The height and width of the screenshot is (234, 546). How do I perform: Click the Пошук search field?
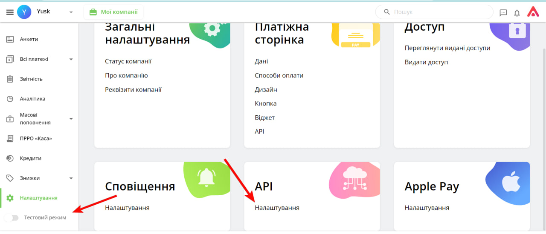434,12
